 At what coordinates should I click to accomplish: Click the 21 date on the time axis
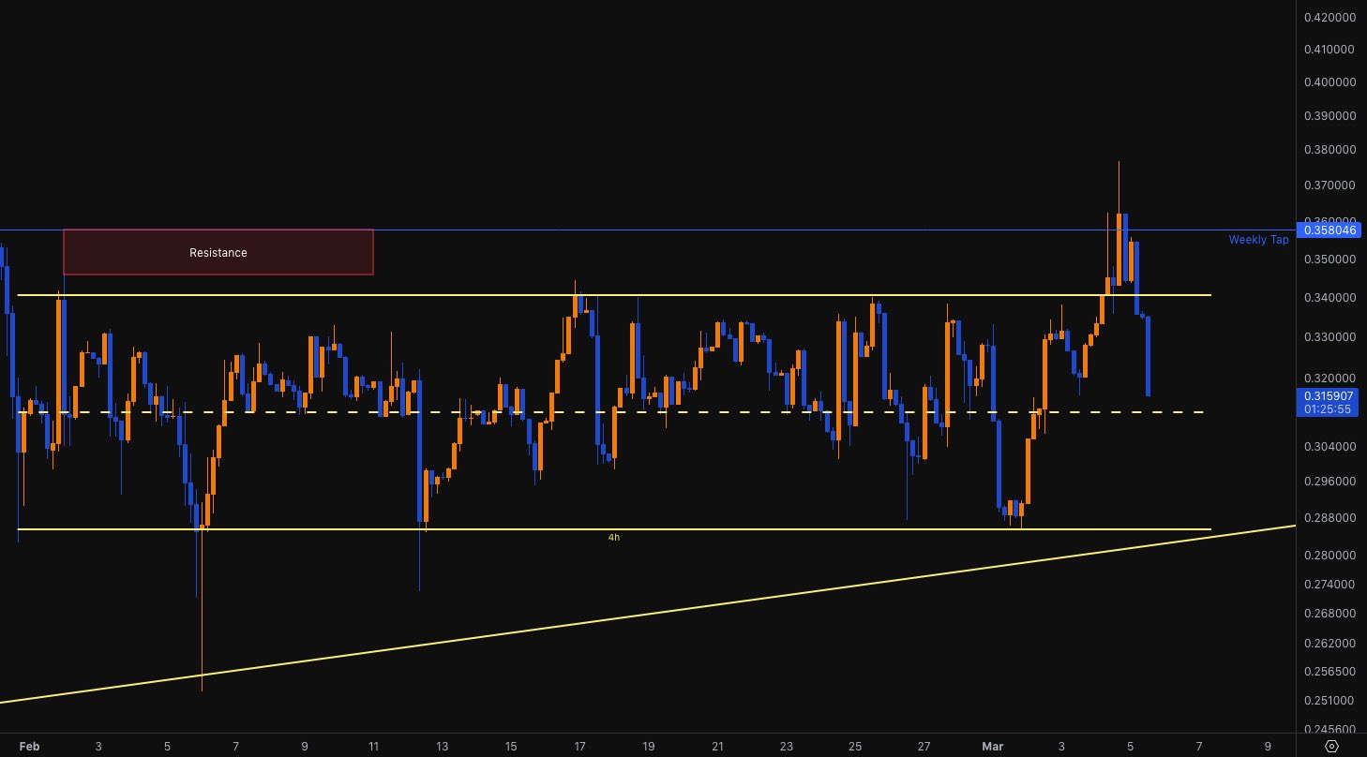click(717, 747)
